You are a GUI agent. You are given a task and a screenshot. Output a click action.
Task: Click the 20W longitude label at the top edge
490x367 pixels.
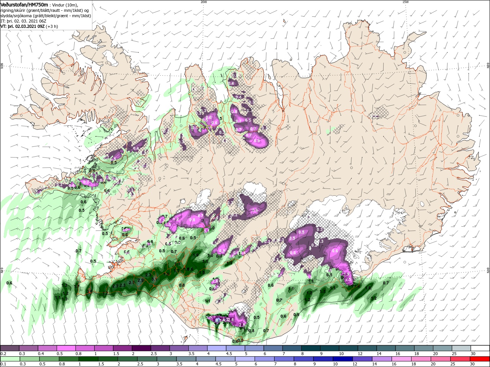point(204,2)
